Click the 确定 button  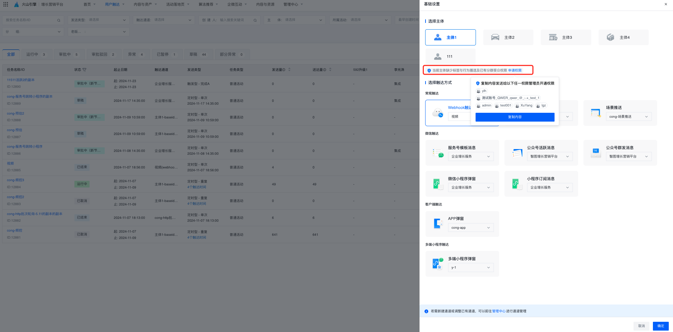tap(661, 326)
